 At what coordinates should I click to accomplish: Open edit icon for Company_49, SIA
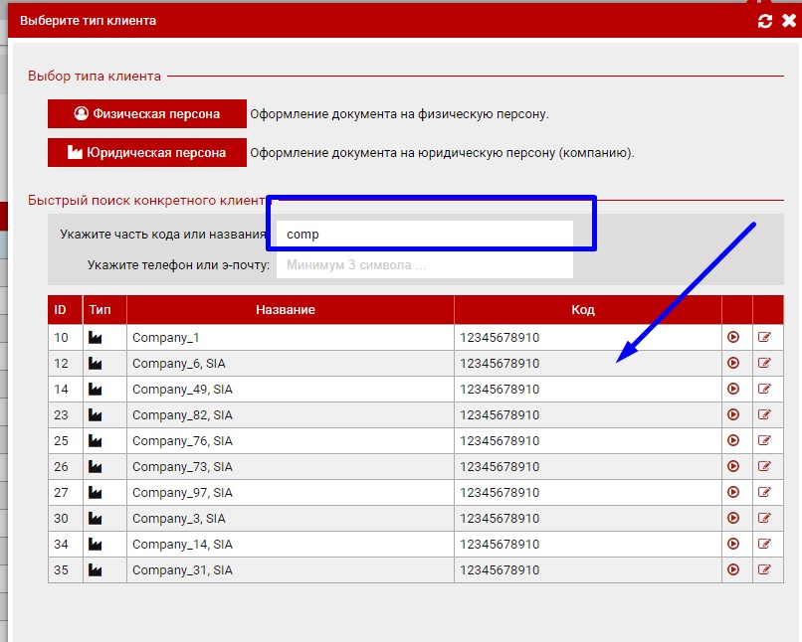764,389
